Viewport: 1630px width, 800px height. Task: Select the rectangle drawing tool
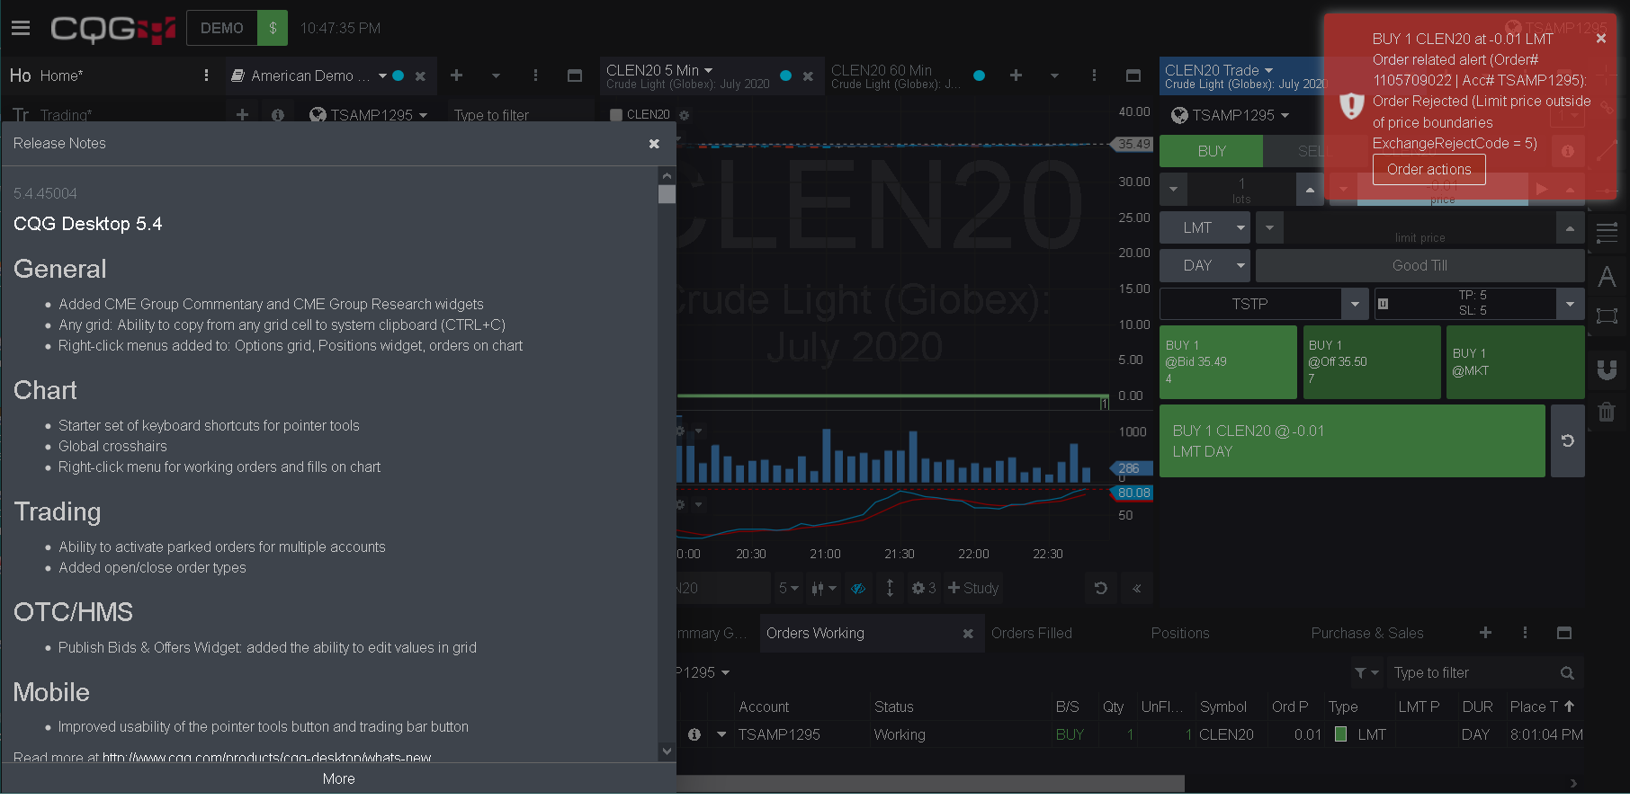pos(1607,316)
